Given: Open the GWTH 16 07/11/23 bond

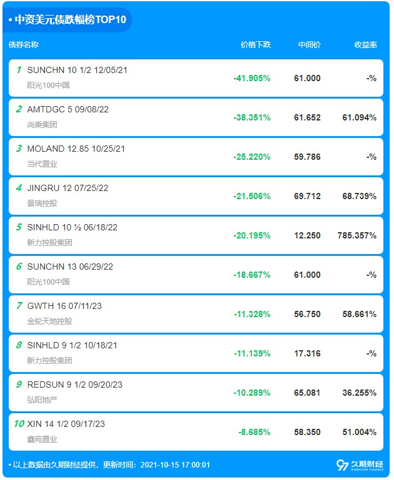Looking at the screenshot, I should coord(65,306).
